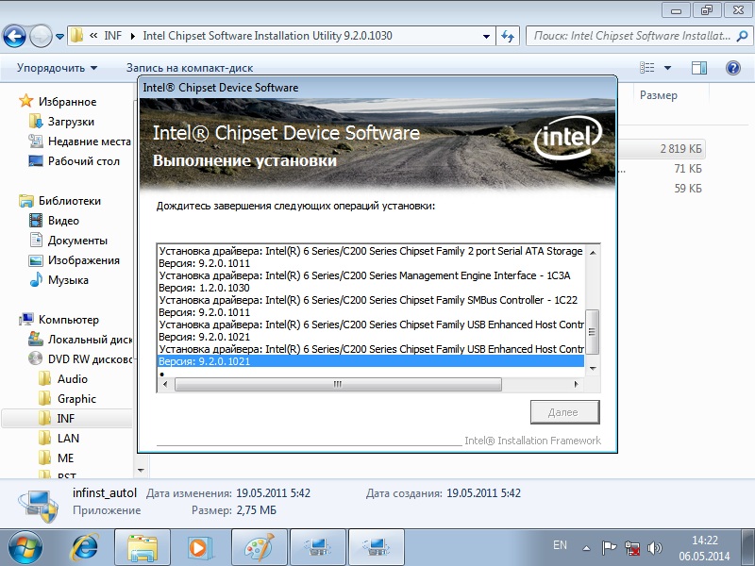The height and width of the screenshot is (566, 755).
Task: Open Загрузки folder in navigation pane
Action: pos(71,122)
